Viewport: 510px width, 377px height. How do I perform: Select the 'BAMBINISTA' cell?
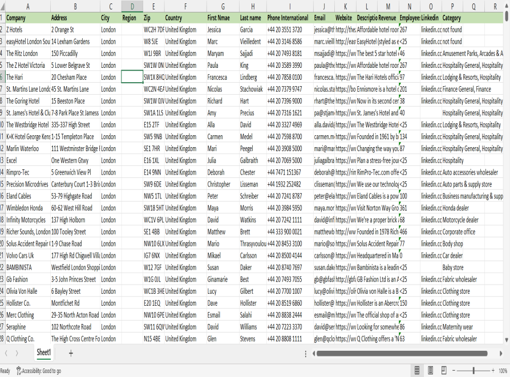pos(28,267)
